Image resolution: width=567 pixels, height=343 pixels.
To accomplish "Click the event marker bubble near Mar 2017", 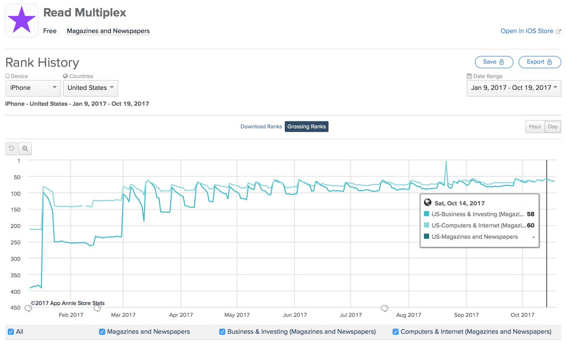I will [97, 309].
